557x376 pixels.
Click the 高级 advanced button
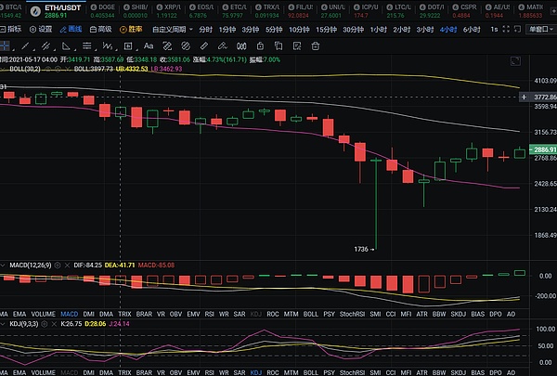100,29
